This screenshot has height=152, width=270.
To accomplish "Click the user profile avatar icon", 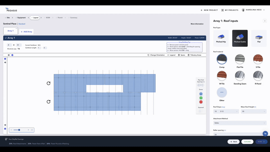I will [243, 10].
